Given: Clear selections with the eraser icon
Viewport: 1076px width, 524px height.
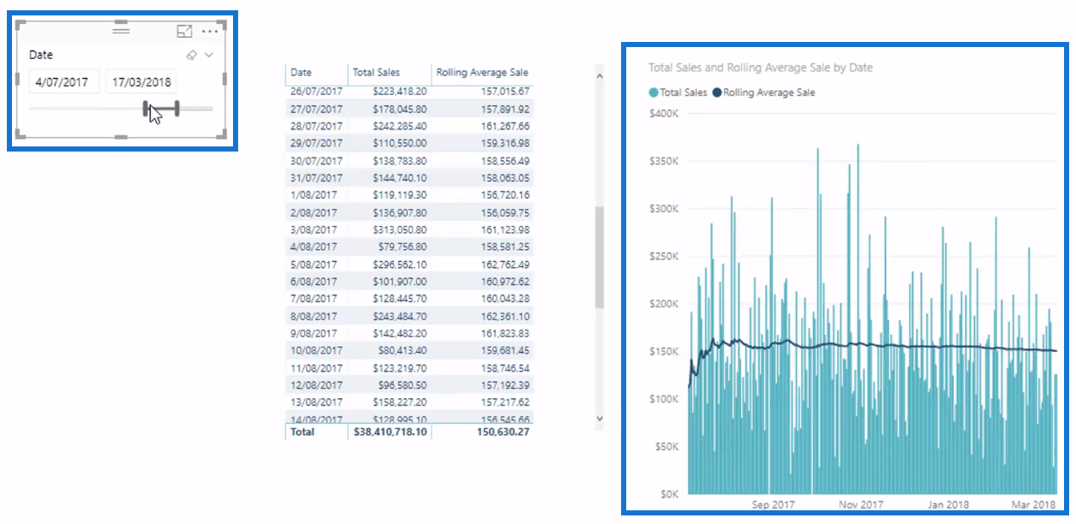Looking at the screenshot, I should coord(192,55).
